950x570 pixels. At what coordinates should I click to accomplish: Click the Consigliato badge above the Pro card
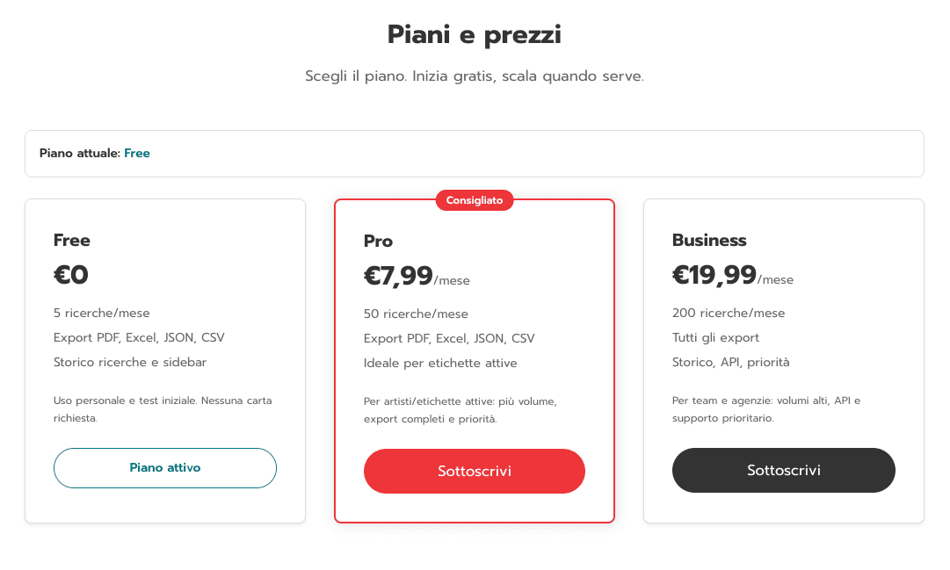[x=474, y=199]
